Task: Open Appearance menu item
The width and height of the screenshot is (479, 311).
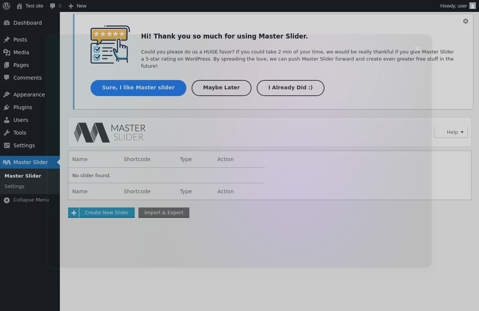Action: (x=30, y=95)
